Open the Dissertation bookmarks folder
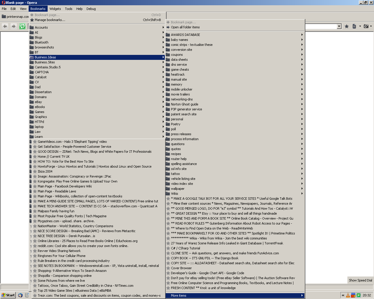 tap(43, 92)
